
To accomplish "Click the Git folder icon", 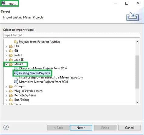I will pyautogui.click(x=11, y=51).
